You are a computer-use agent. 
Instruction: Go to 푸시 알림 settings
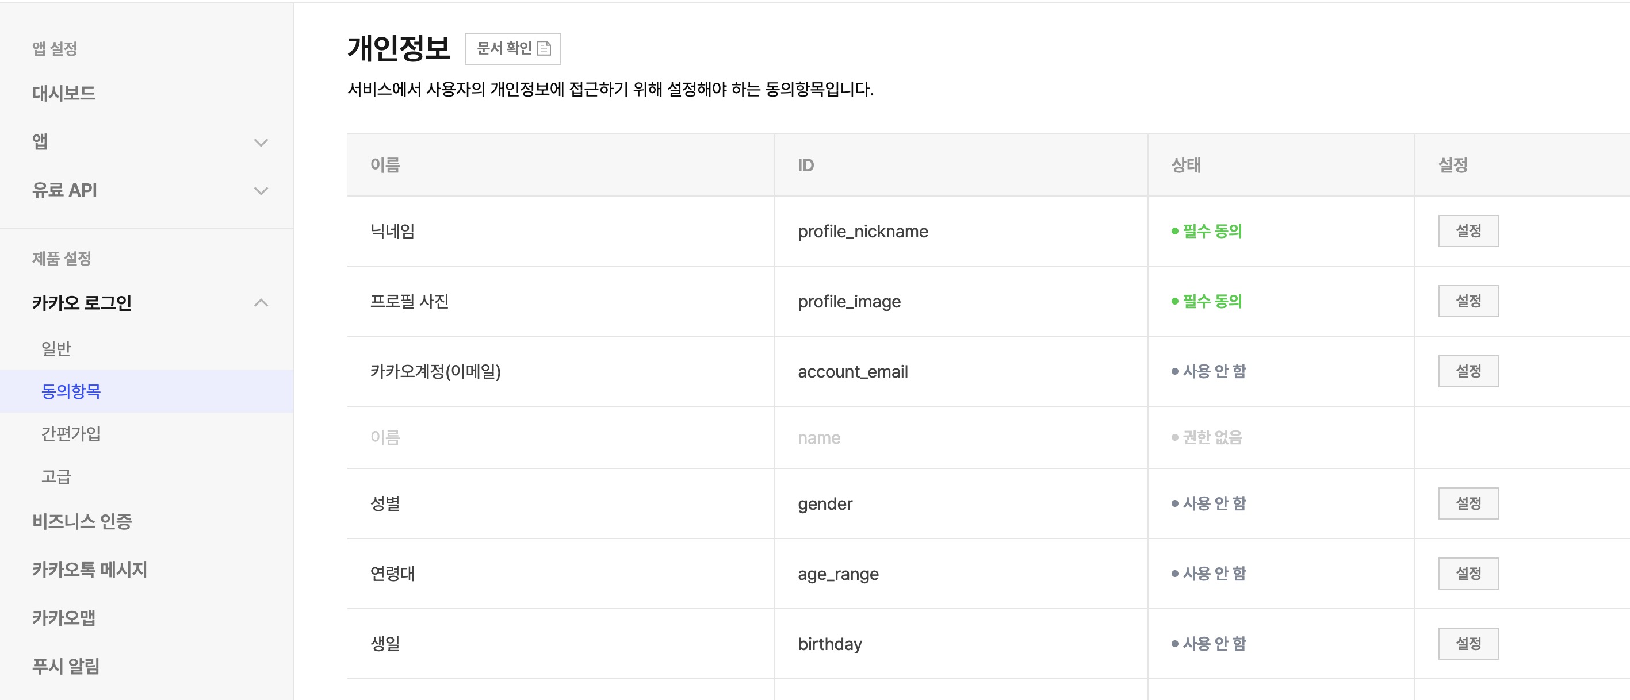click(67, 666)
